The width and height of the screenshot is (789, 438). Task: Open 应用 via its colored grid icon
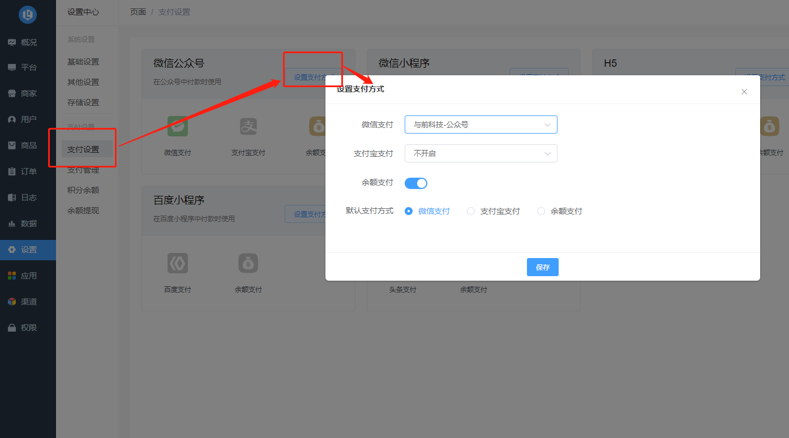click(11, 276)
